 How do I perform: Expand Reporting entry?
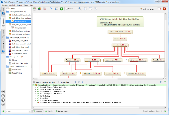(x=35, y=98)
